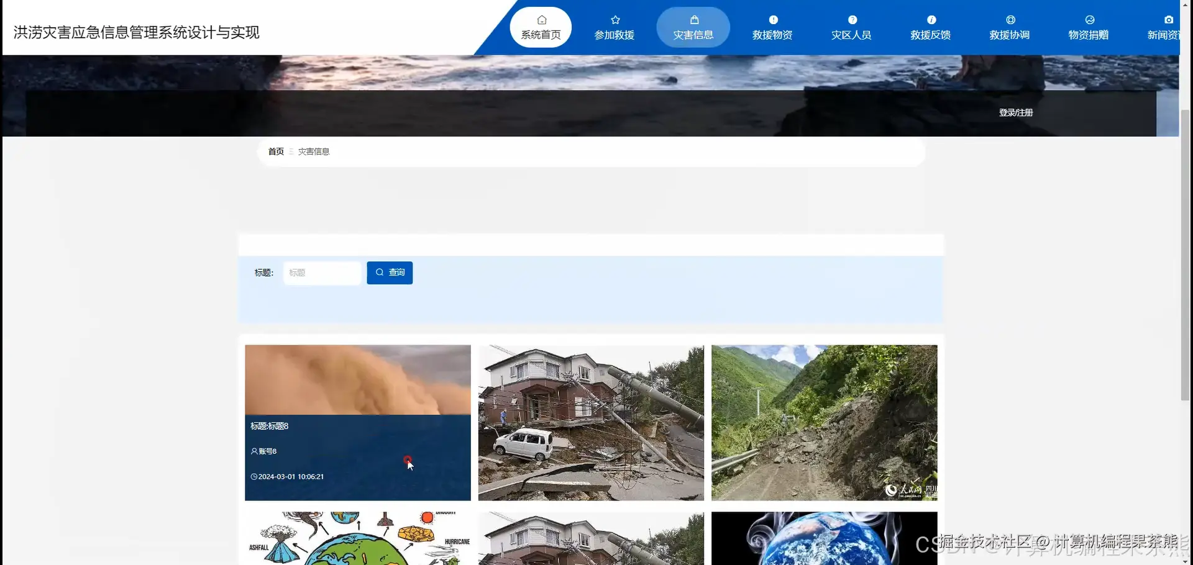
Task: Click the camera icon above 新闻资讯
Action: click(x=1169, y=20)
